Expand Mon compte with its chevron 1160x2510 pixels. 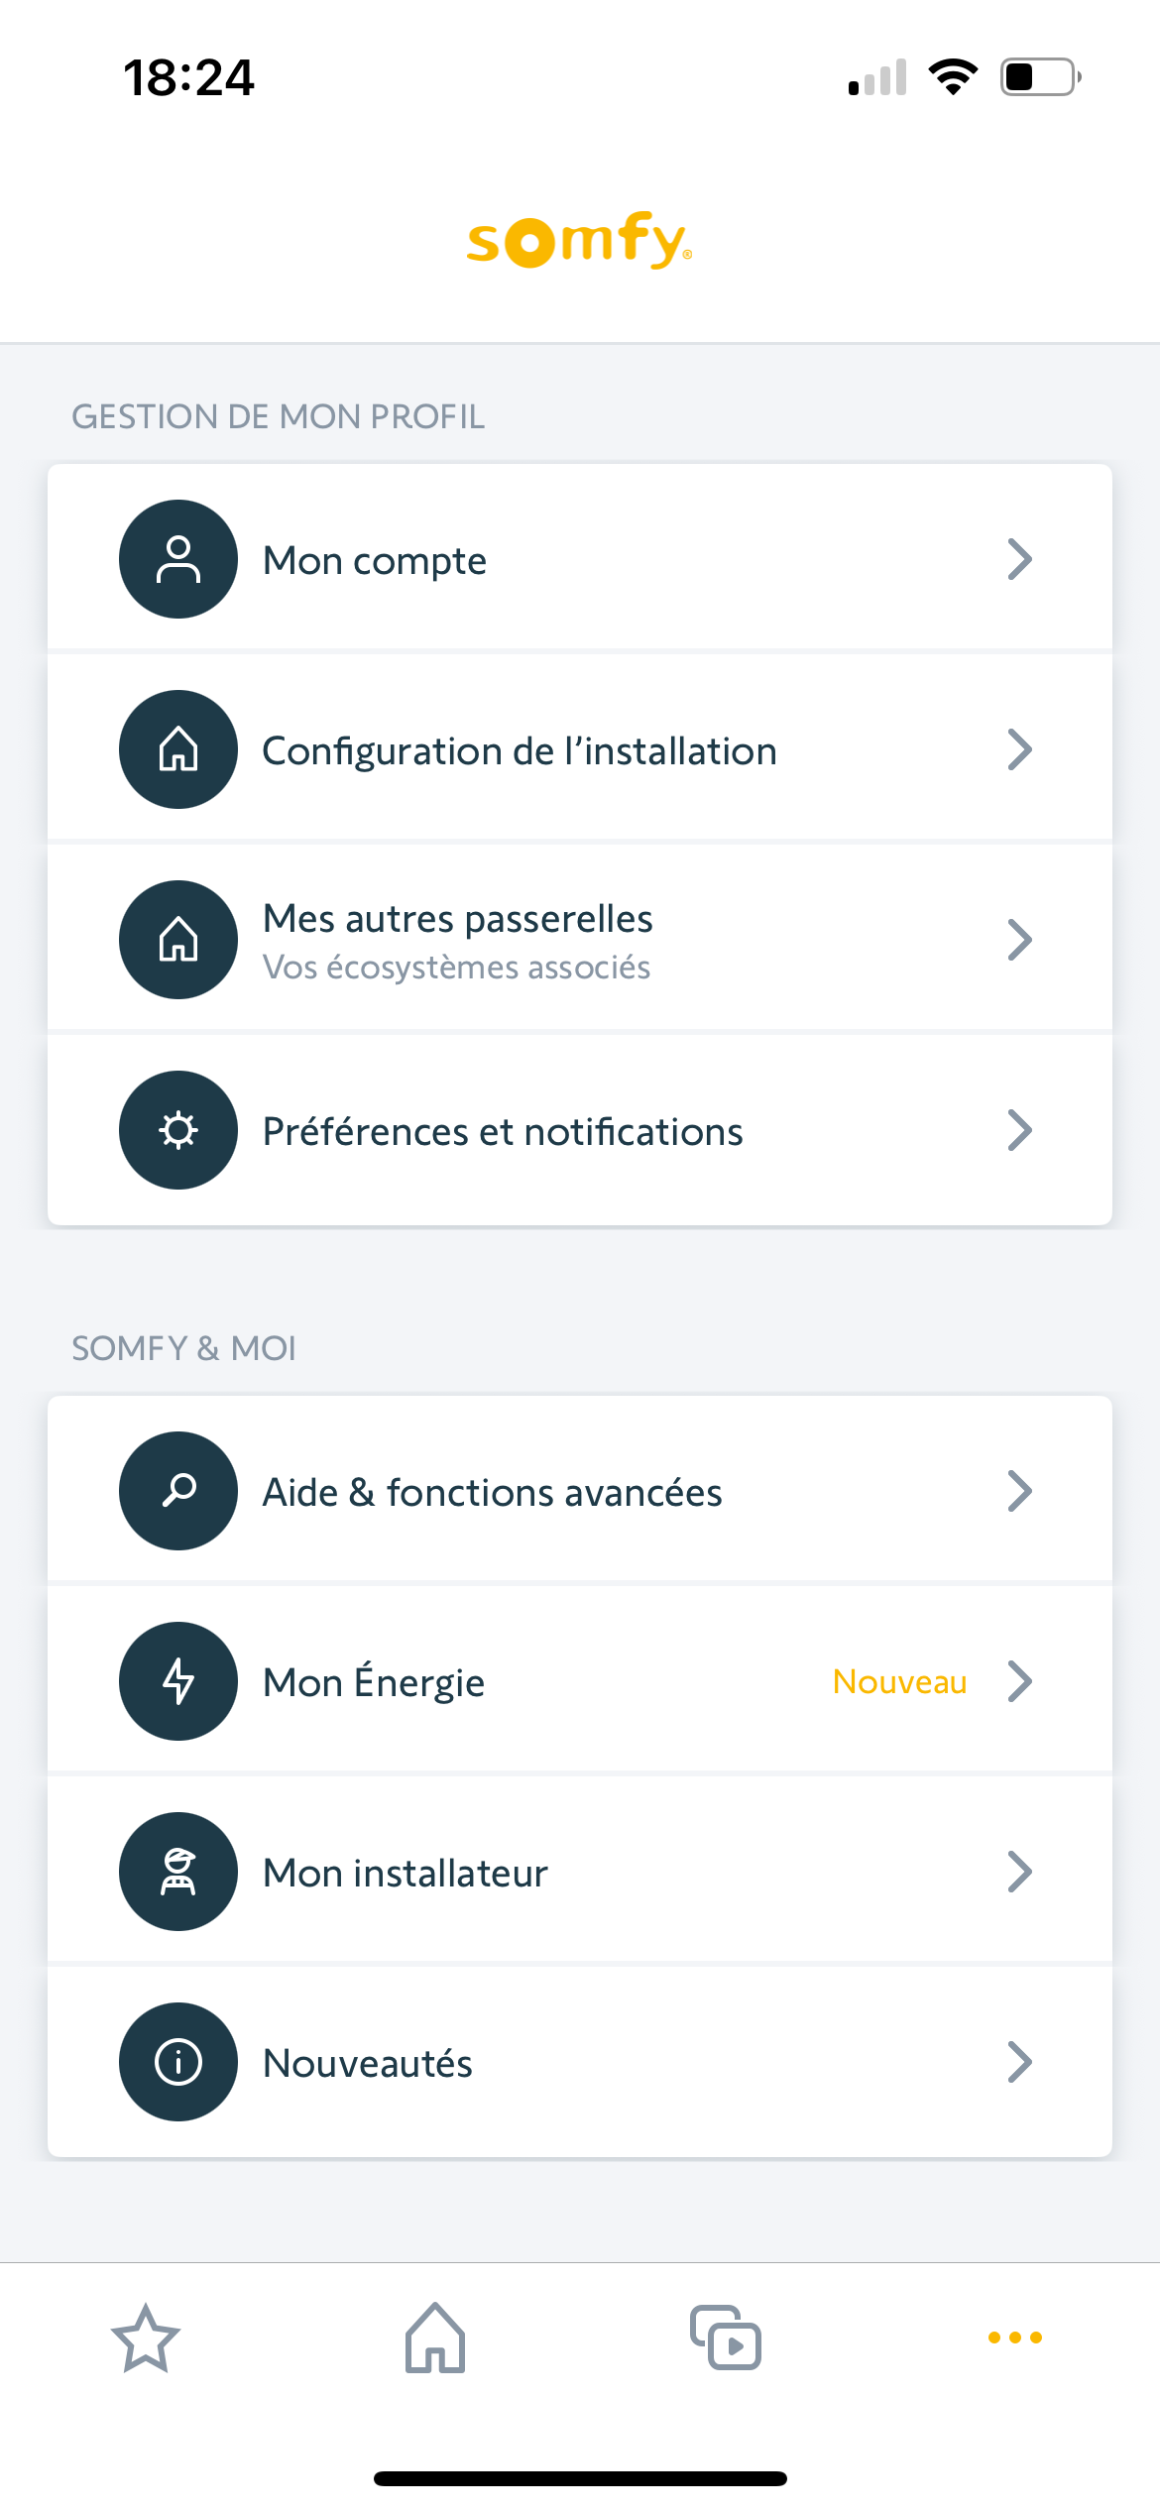pos(1019,559)
